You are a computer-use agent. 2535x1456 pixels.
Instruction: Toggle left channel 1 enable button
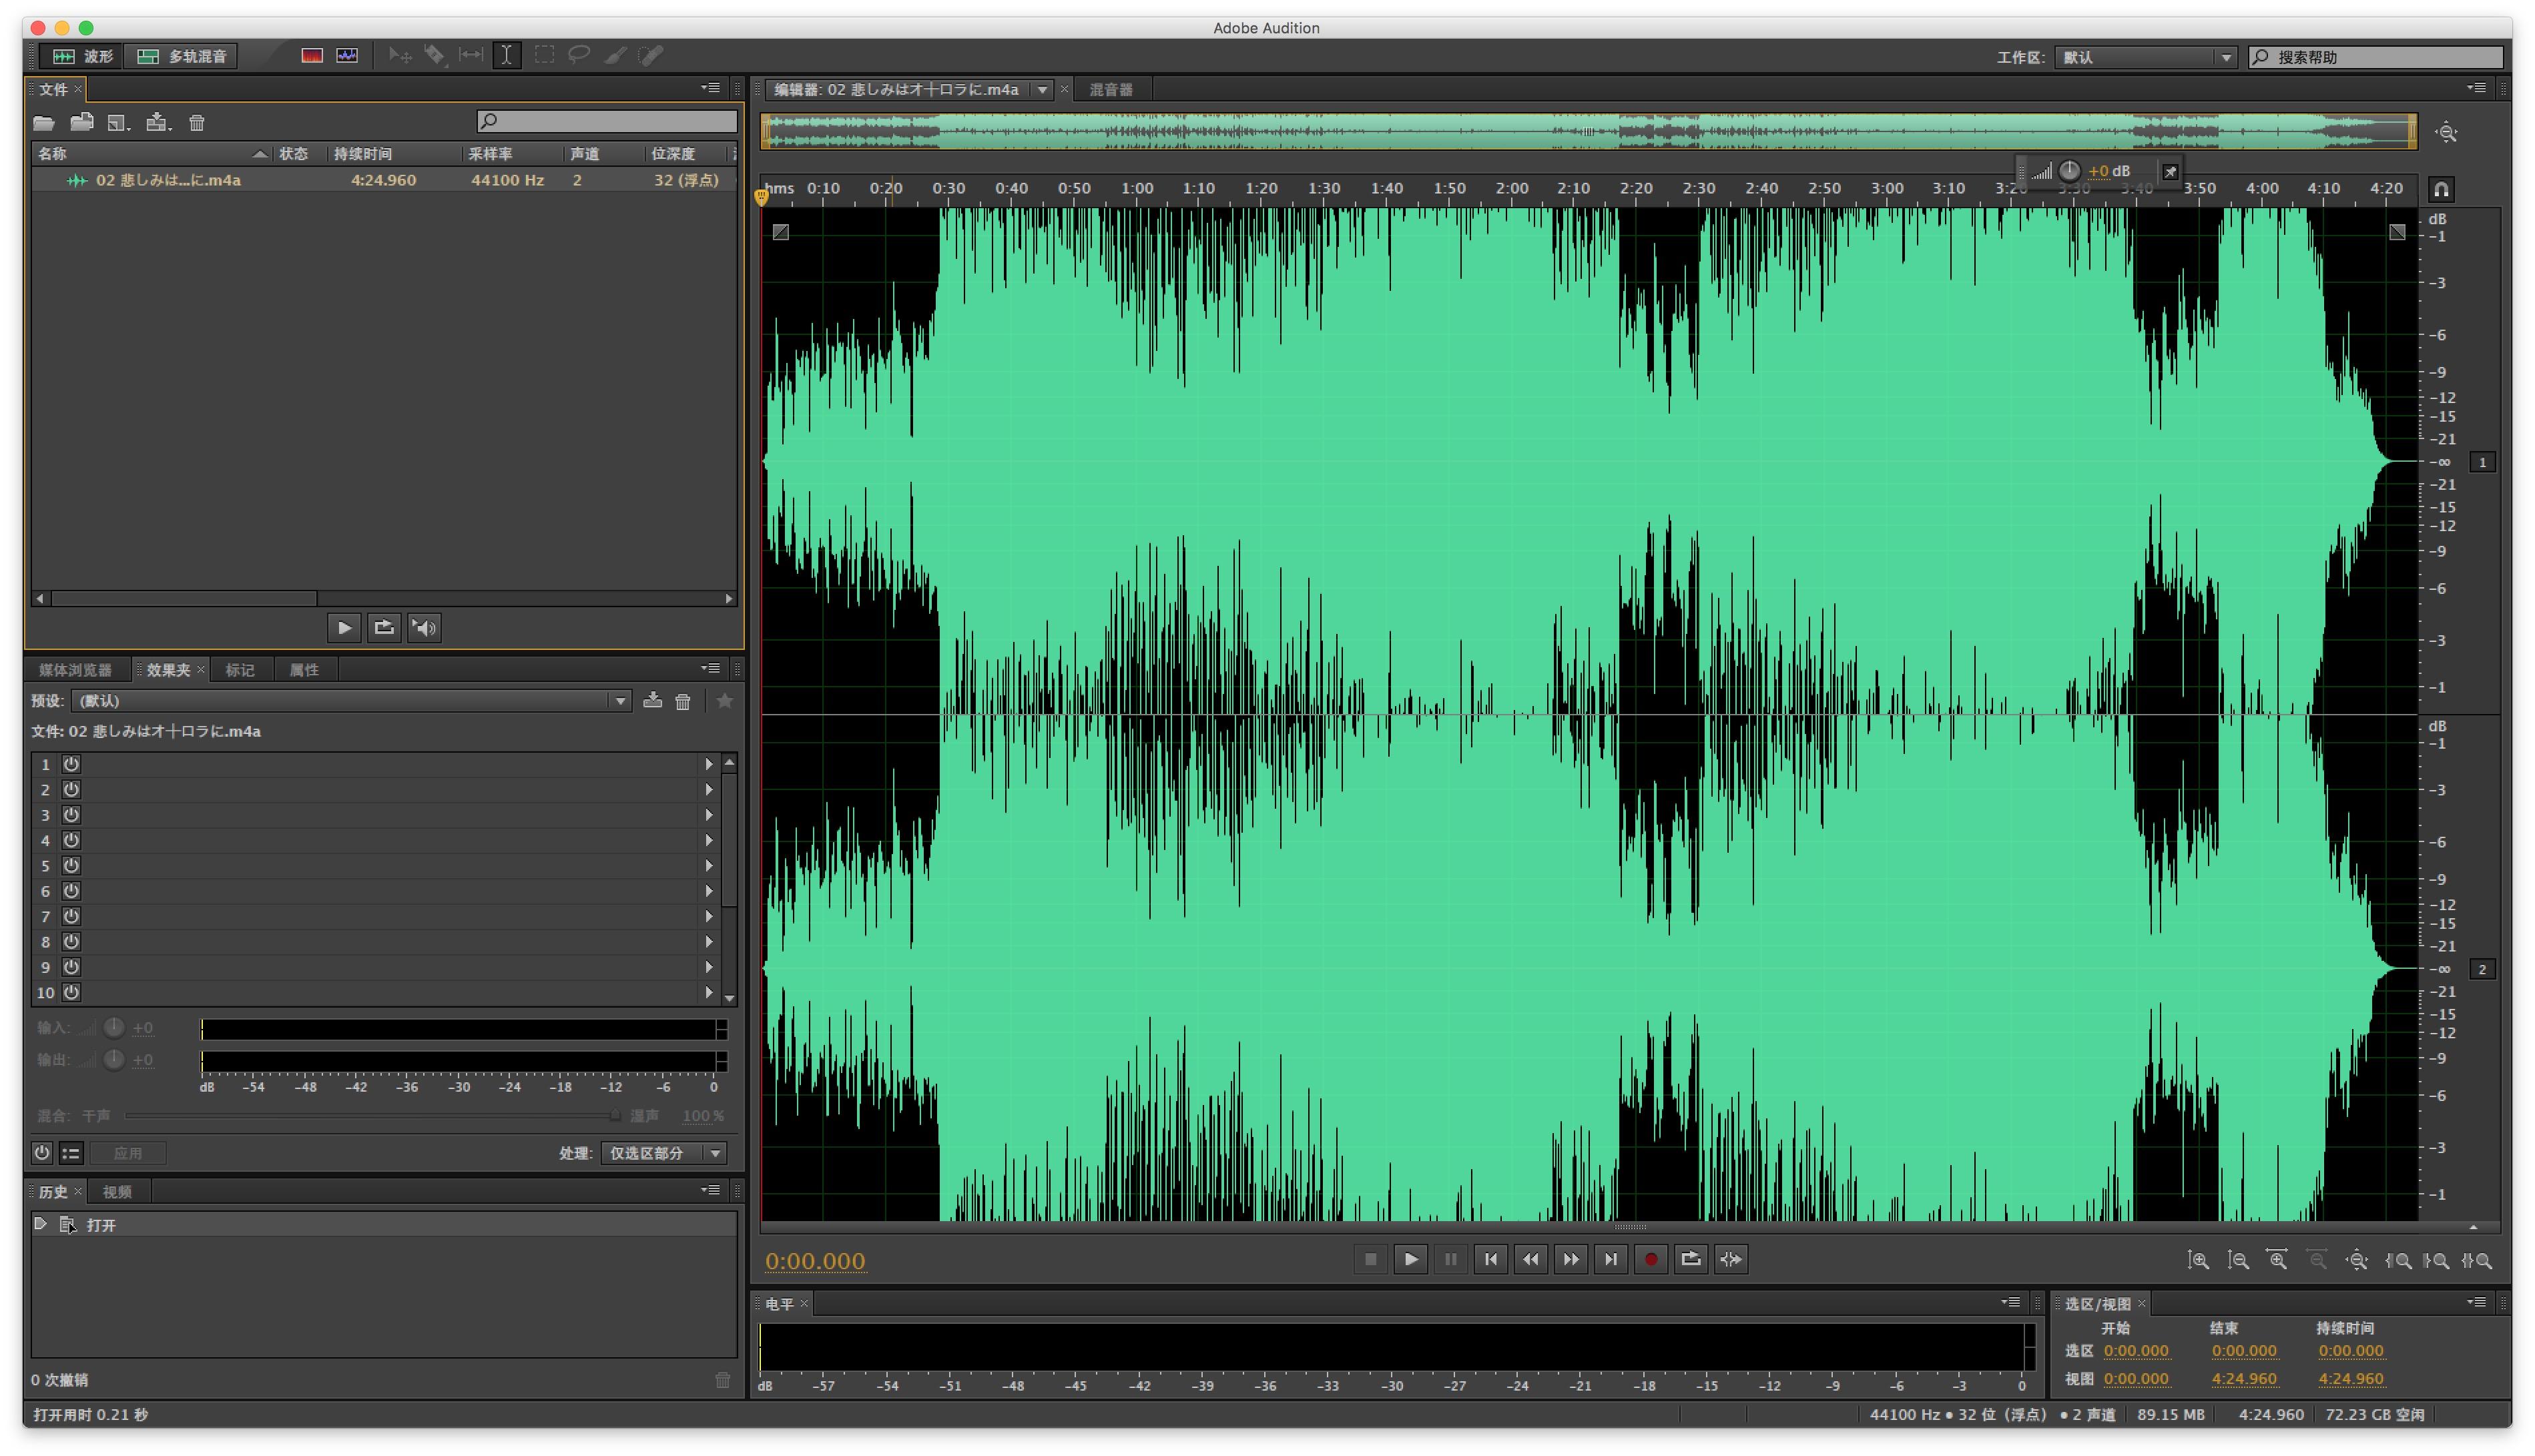point(2482,462)
